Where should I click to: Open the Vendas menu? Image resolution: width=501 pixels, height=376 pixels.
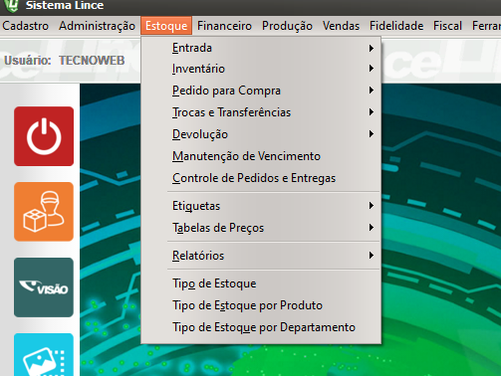pyautogui.click(x=341, y=26)
